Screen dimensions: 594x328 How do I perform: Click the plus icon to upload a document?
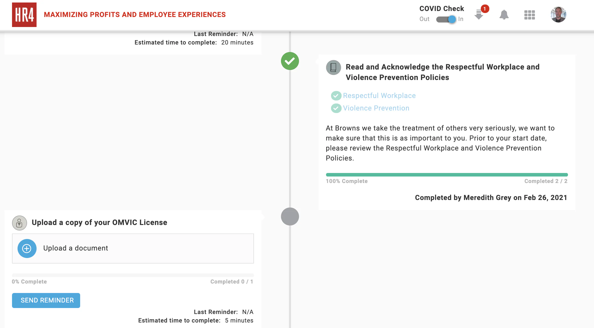27,248
